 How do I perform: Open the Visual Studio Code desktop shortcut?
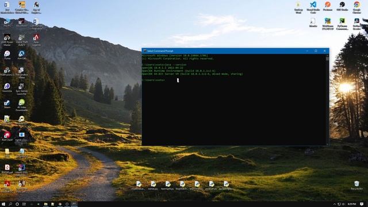pyautogui.click(x=313, y=7)
